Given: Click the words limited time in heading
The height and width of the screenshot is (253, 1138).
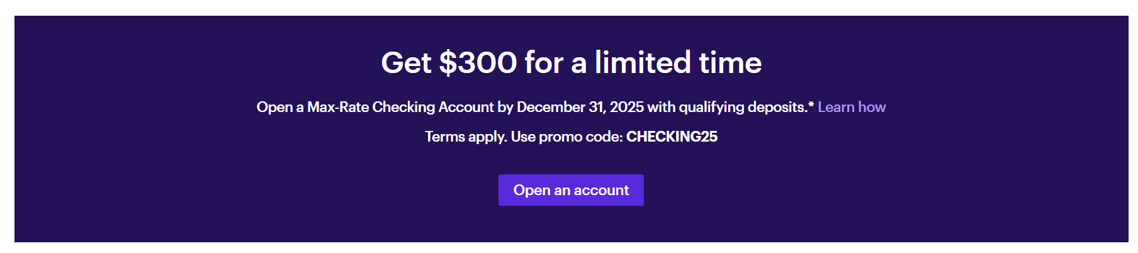Looking at the screenshot, I should pos(678,62).
